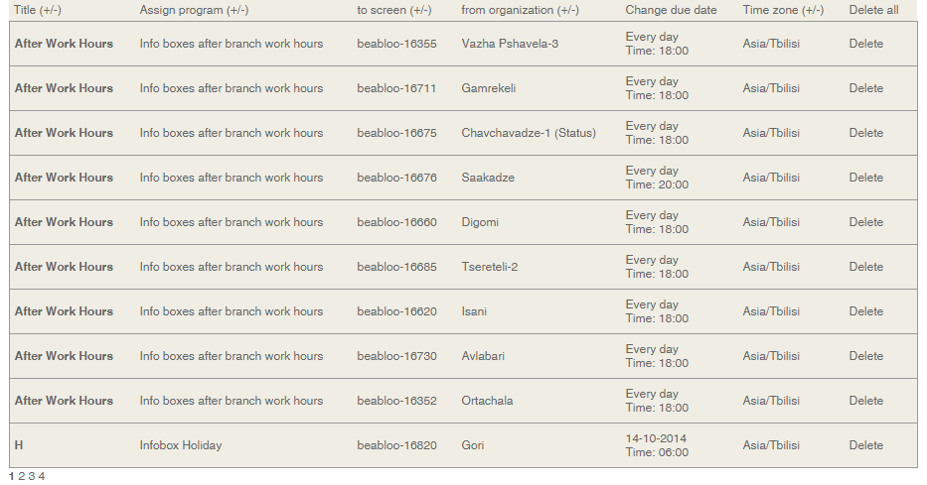Delete the Tsereteli-2 schedule row
Screen dimensions: 927x485
(865, 267)
